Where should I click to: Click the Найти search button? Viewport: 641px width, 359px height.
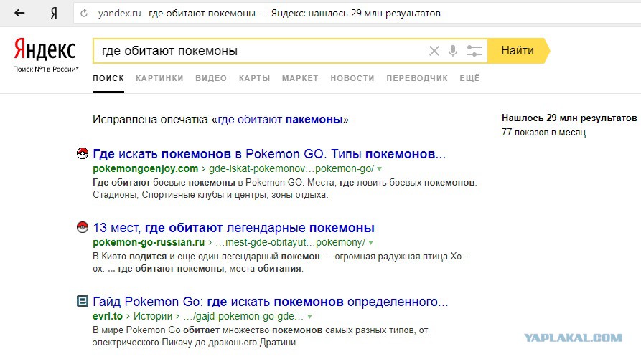(x=518, y=51)
